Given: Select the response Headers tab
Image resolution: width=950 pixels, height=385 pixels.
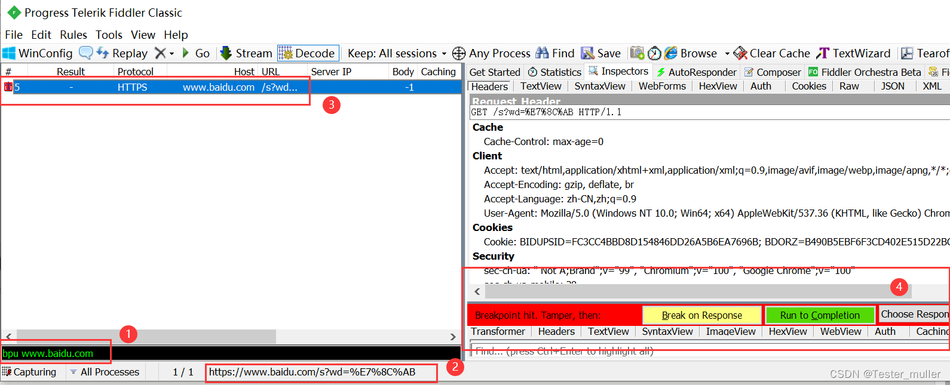Looking at the screenshot, I should [556, 331].
